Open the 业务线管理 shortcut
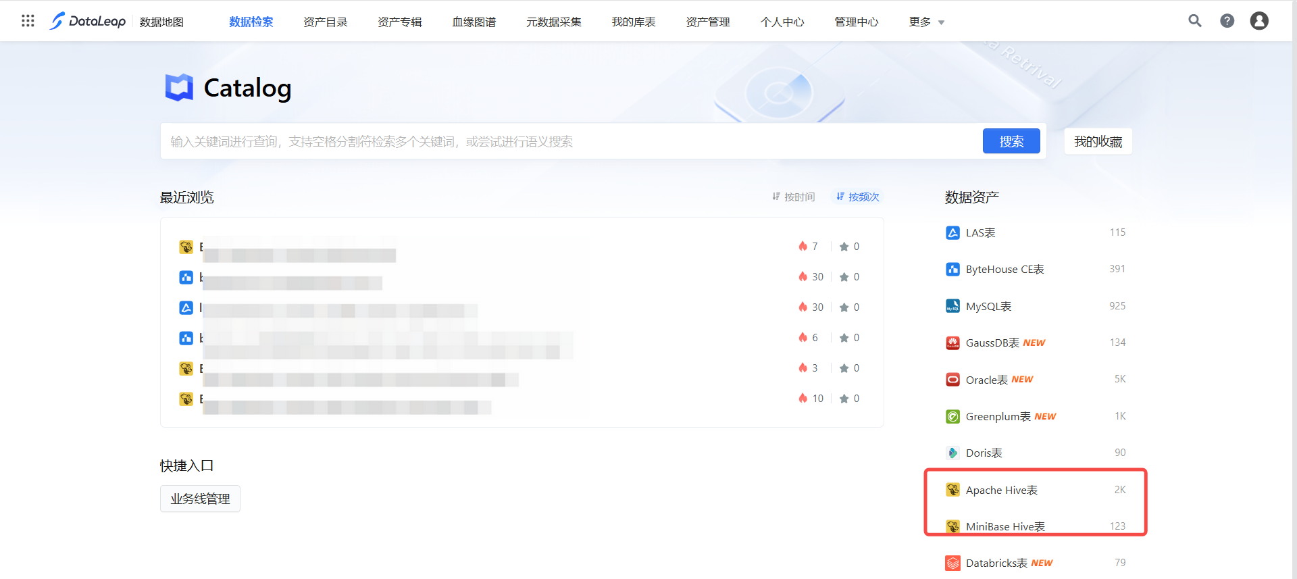Image resolution: width=1297 pixels, height=579 pixels. [200, 499]
